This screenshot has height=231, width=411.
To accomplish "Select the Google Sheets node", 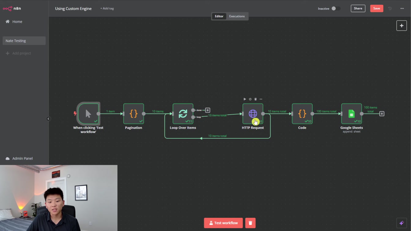I will pos(351,114).
